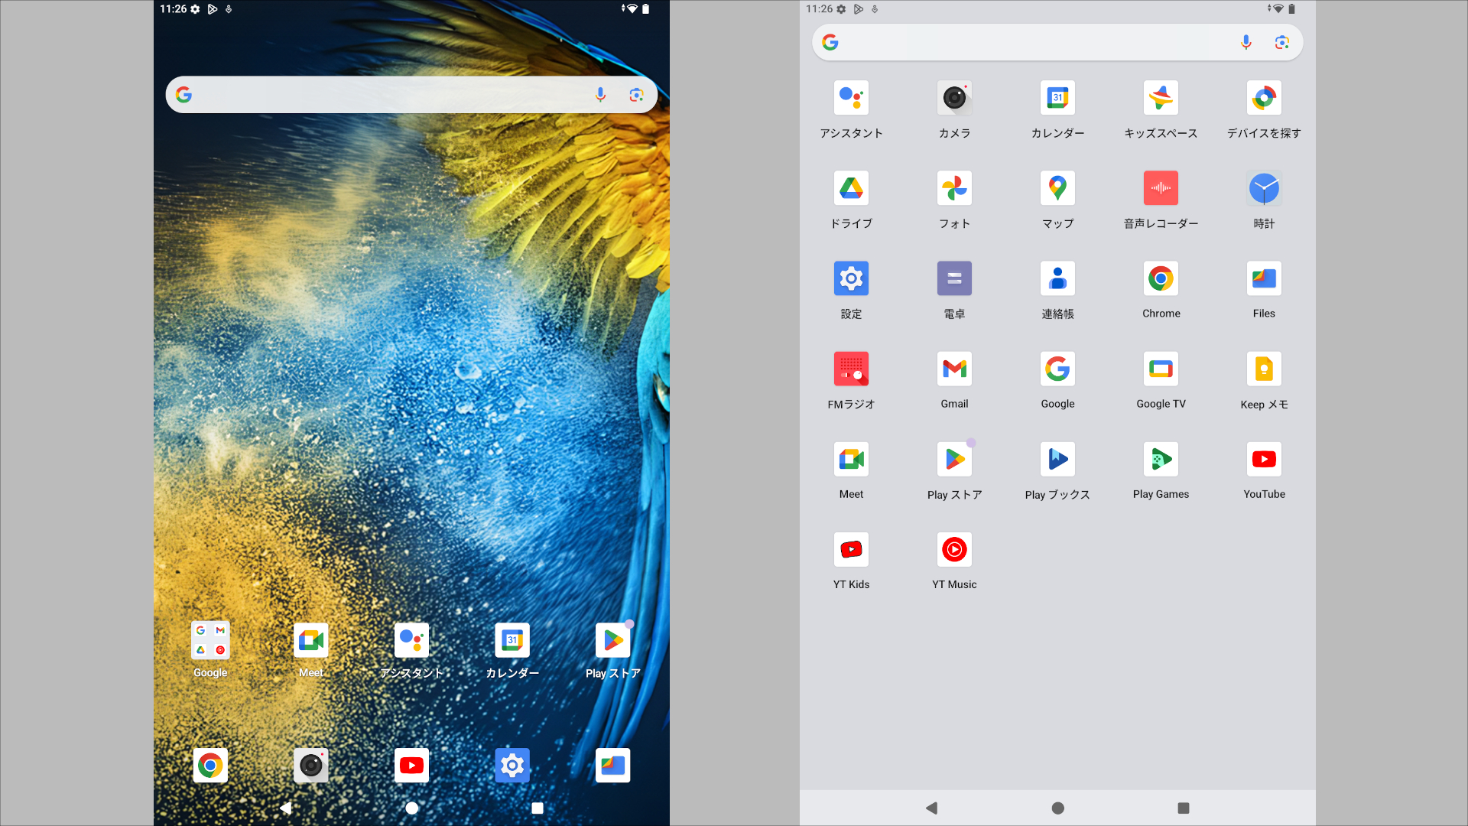The width and height of the screenshot is (1468, 826).
Task: Open YT Kids app
Action: [x=851, y=550]
